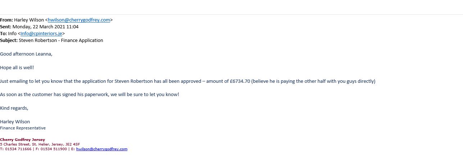Click the bold "Subject:" header label
This screenshot has width=463, height=157.
pos(9,41)
